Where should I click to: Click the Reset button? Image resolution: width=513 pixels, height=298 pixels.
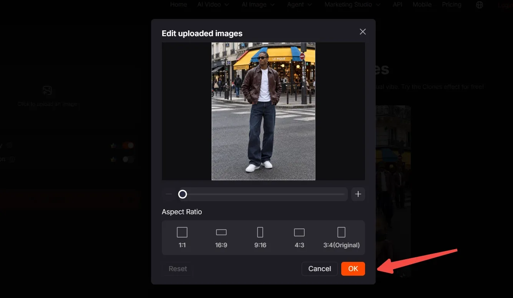tap(178, 269)
